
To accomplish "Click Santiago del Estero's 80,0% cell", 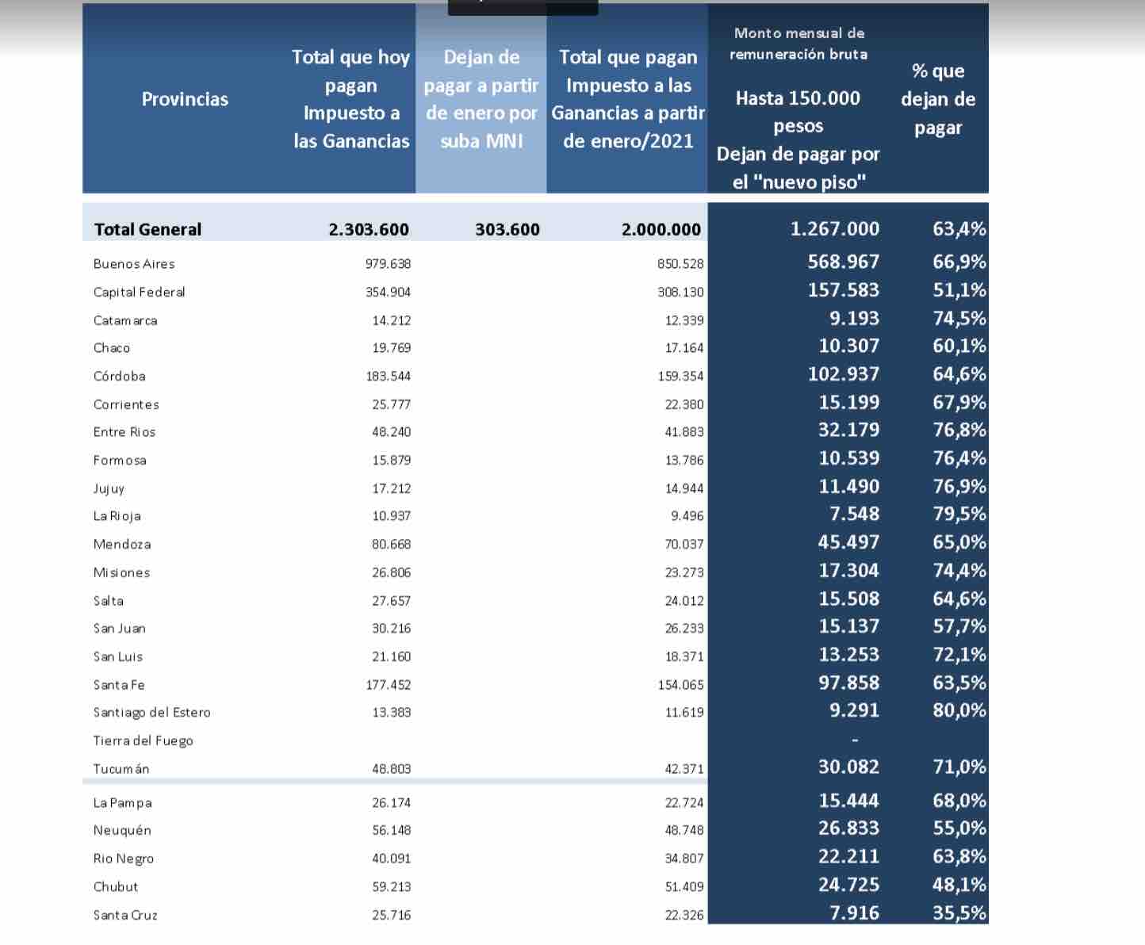I will tap(959, 710).
